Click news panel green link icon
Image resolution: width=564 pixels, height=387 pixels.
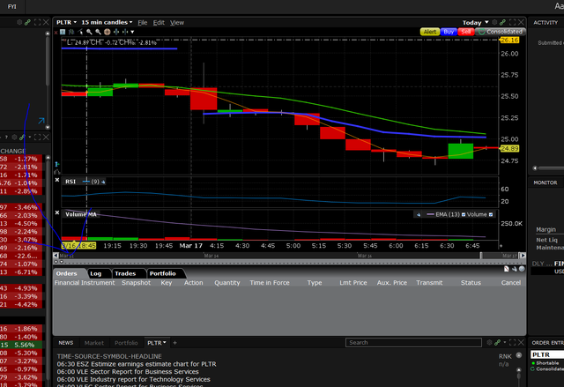pyautogui.click(x=497, y=343)
